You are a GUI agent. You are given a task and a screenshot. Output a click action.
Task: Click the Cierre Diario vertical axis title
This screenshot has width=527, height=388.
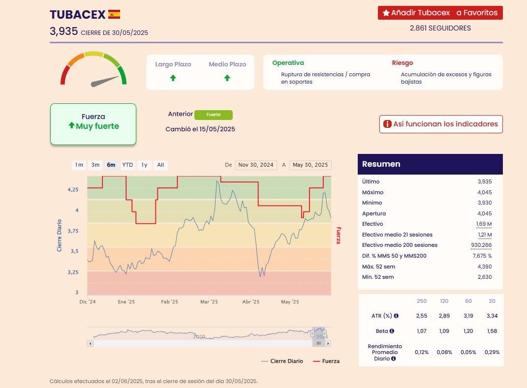click(60, 236)
